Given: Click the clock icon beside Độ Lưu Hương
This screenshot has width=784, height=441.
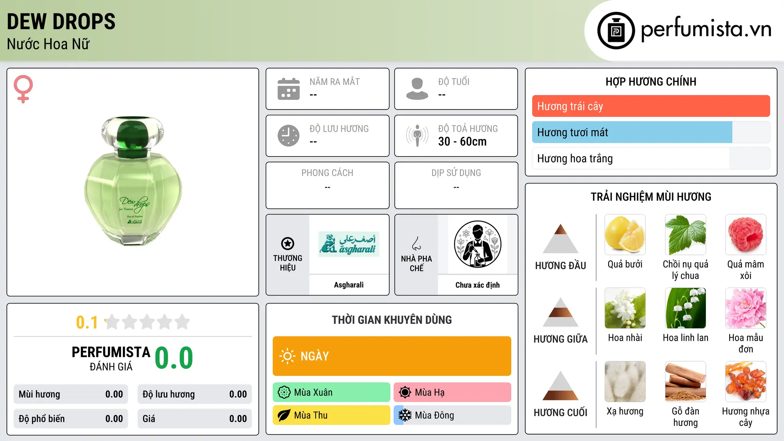Looking at the screenshot, I should point(289,136).
